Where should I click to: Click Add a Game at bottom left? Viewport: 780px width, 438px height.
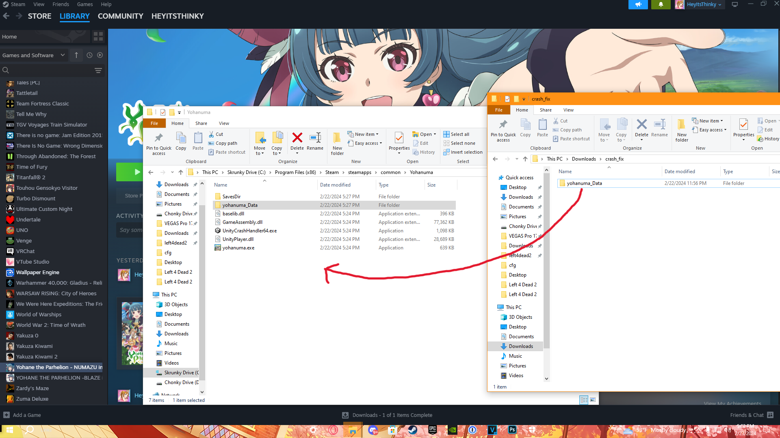[x=22, y=415]
